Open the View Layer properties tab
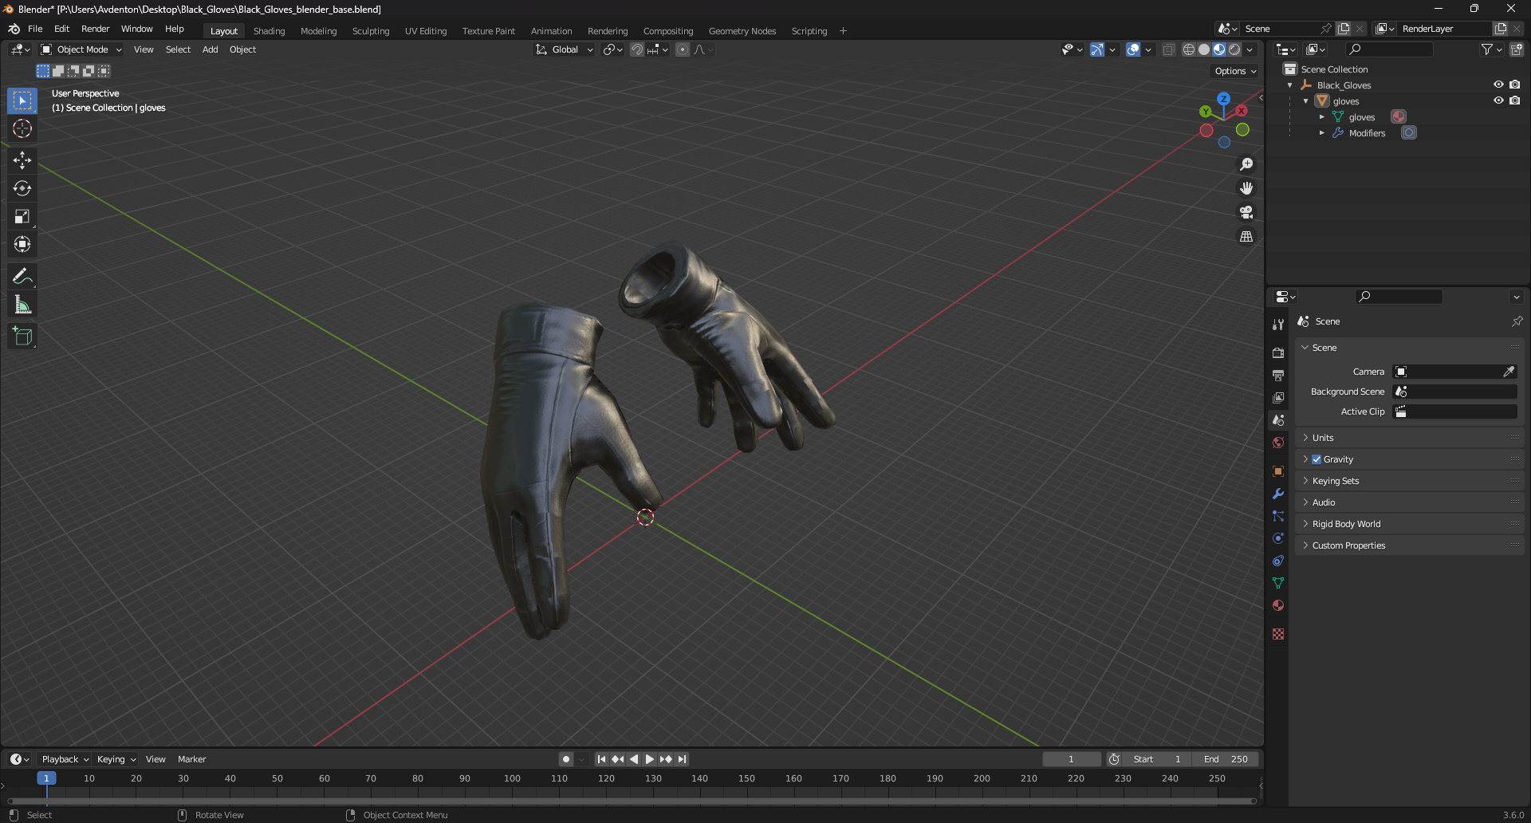Viewport: 1531px width, 823px height. point(1278,397)
